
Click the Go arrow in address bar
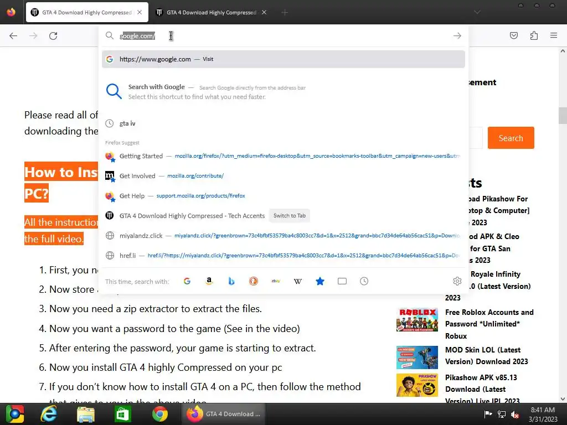(x=457, y=36)
